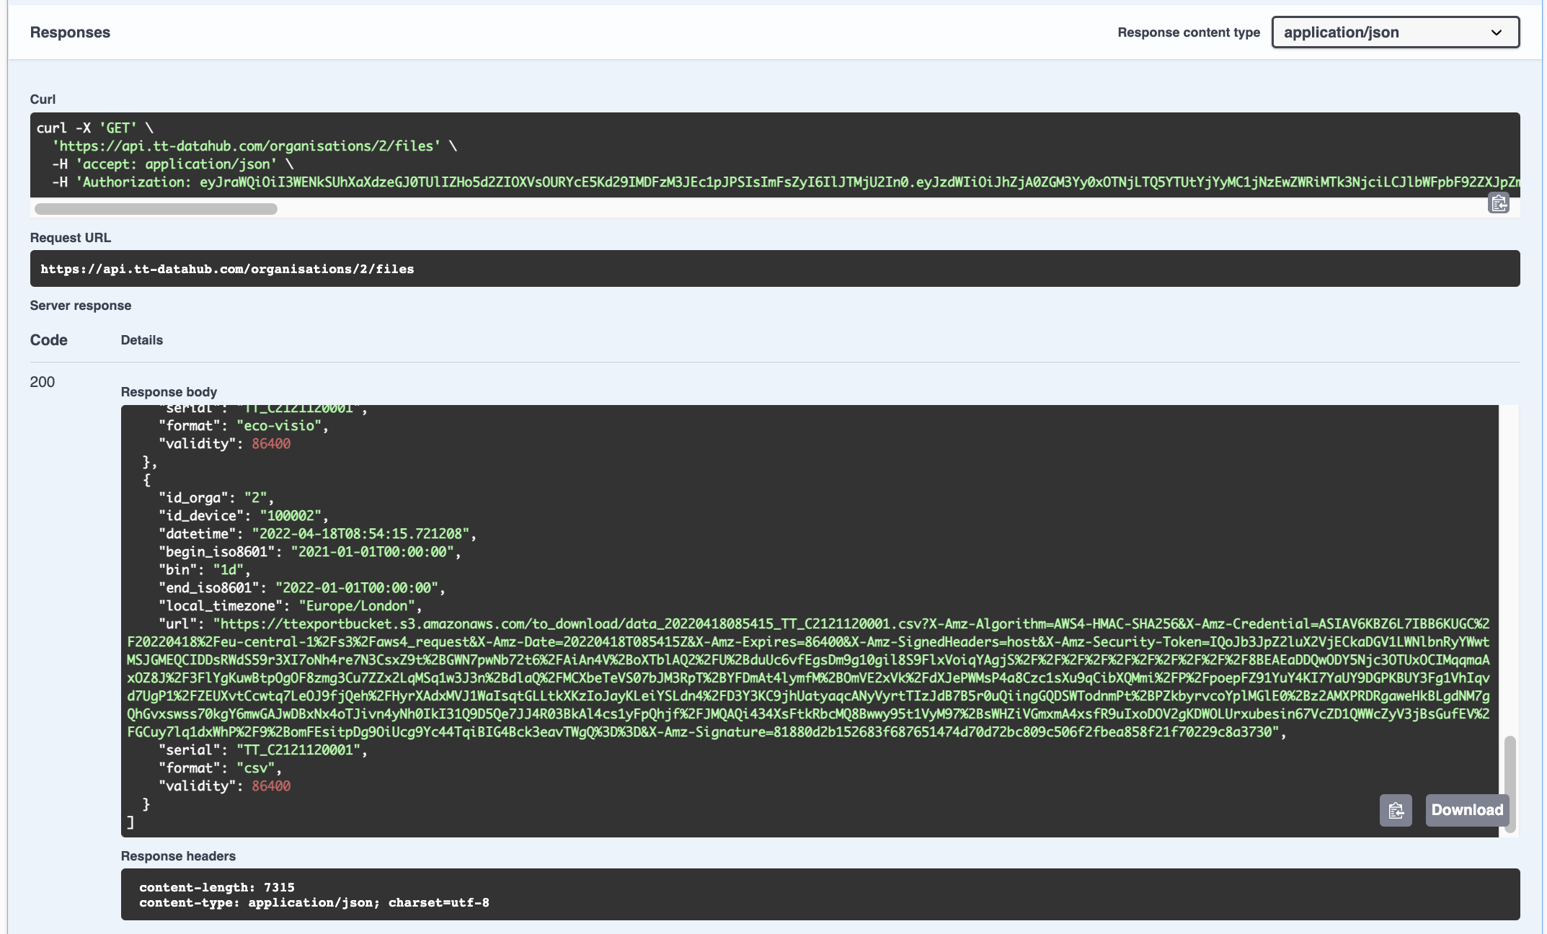This screenshot has width=1547, height=934.
Task: Click the Download response button
Action: tap(1466, 811)
